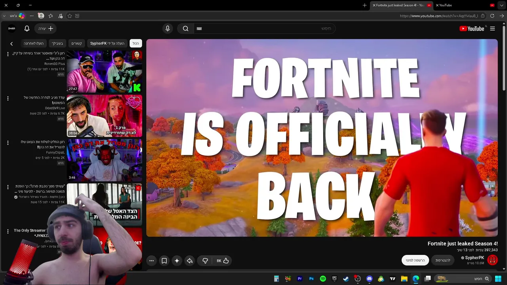
Task: Select the הועלו לאחרונה filter chip
Action: pyautogui.click(x=34, y=43)
